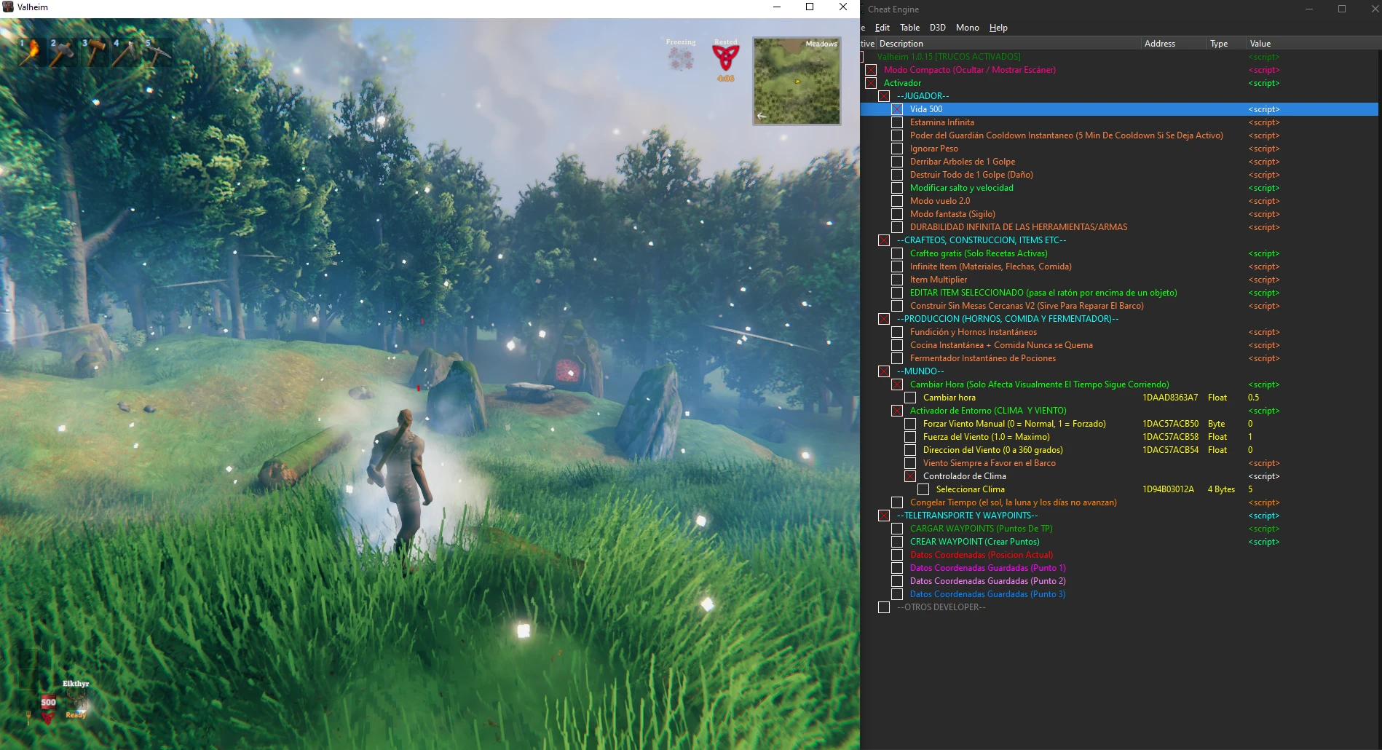Sort by the Type column header
The height and width of the screenshot is (750, 1382).
(x=1226, y=44)
